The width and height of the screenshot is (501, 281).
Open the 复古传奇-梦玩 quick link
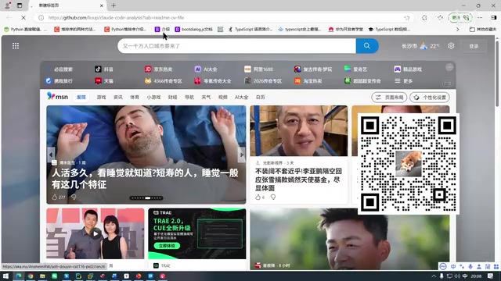pyautogui.click(x=313, y=69)
